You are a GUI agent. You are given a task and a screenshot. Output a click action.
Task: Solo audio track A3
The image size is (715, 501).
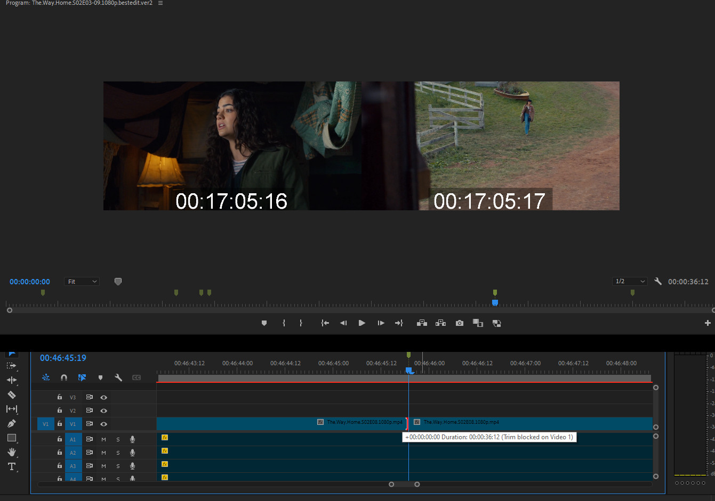(118, 466)
